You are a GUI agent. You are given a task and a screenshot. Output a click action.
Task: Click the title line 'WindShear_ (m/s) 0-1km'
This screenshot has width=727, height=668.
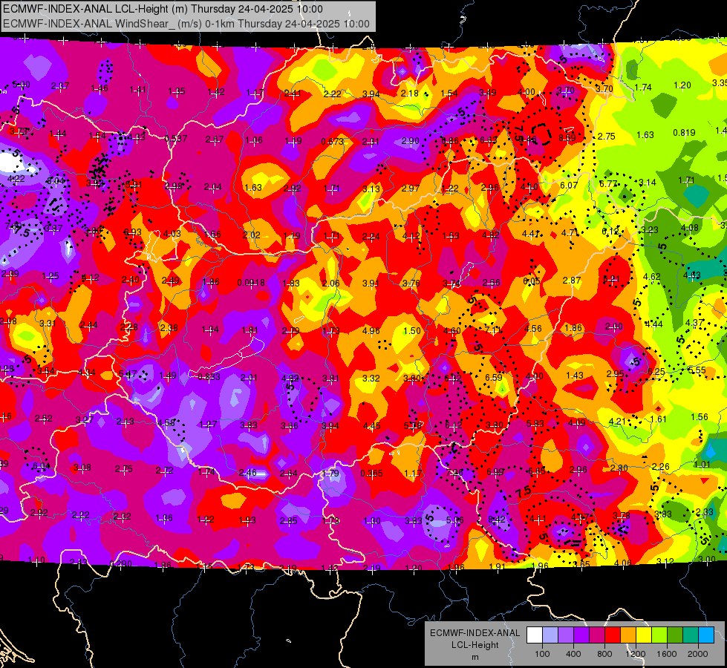pos(174,24)
